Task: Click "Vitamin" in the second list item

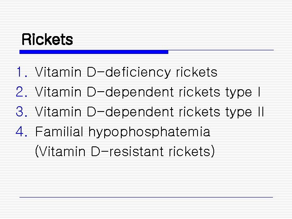Action: [59, 92]
